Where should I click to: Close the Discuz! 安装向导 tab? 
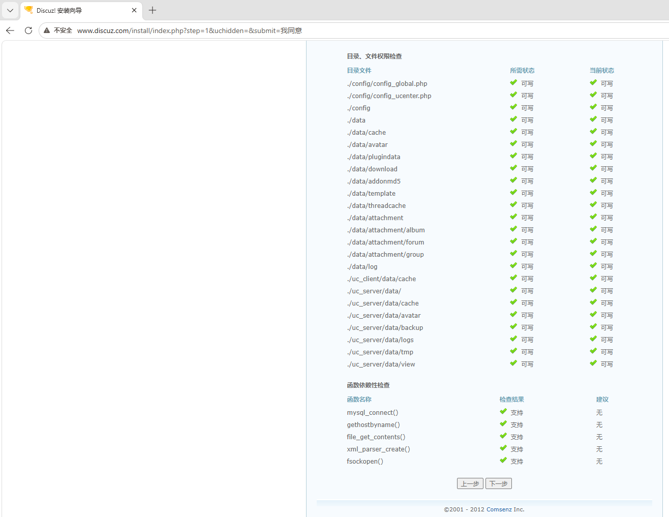134,10
